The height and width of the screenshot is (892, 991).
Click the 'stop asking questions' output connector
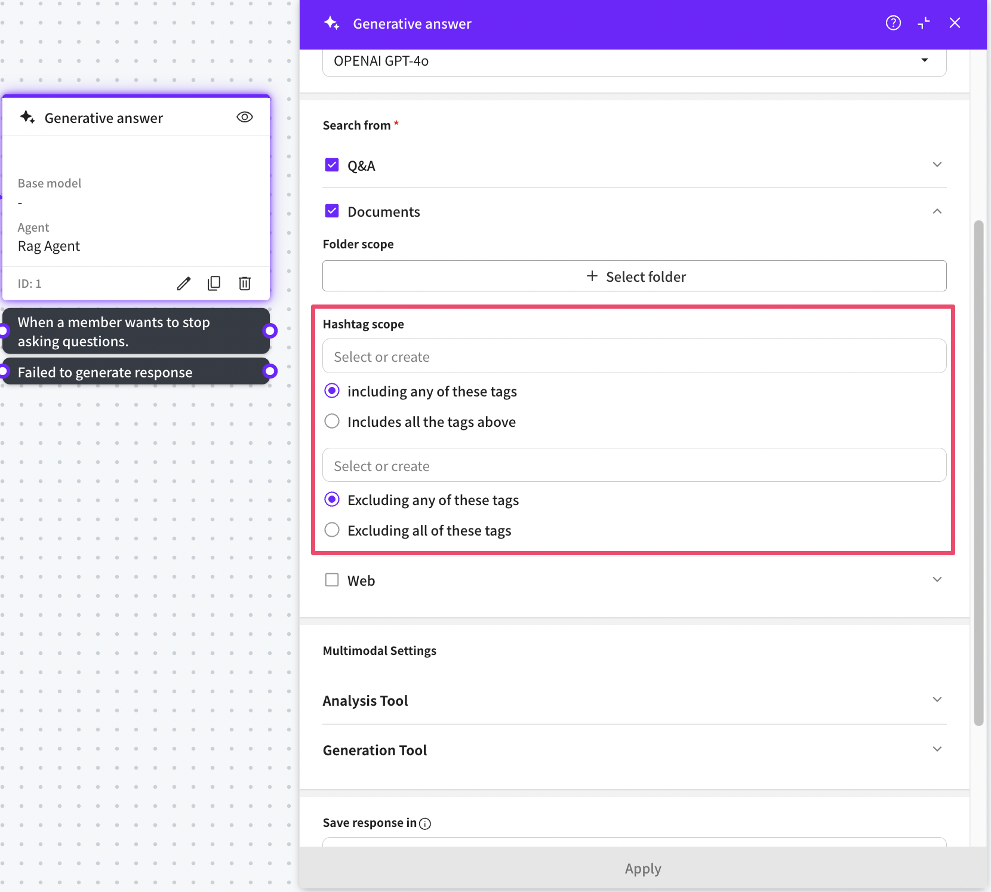click(x=270, y=331)
